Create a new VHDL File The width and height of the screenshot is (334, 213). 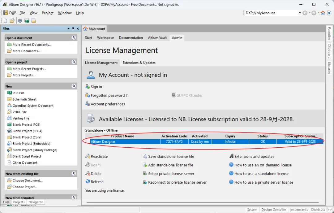point(19,112)
